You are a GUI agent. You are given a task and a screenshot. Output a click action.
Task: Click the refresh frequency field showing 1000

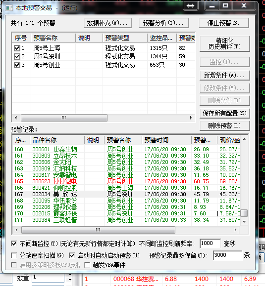click(210, 244)
